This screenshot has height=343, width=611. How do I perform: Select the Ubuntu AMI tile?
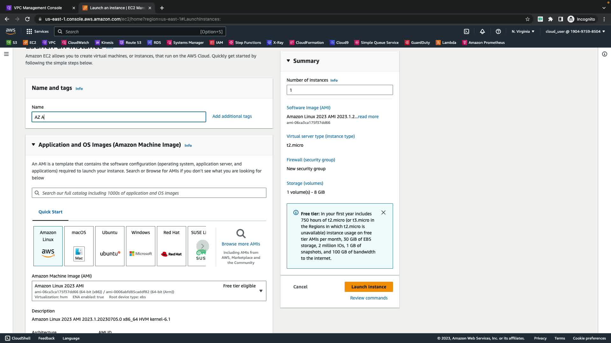[x=109, y=246]
